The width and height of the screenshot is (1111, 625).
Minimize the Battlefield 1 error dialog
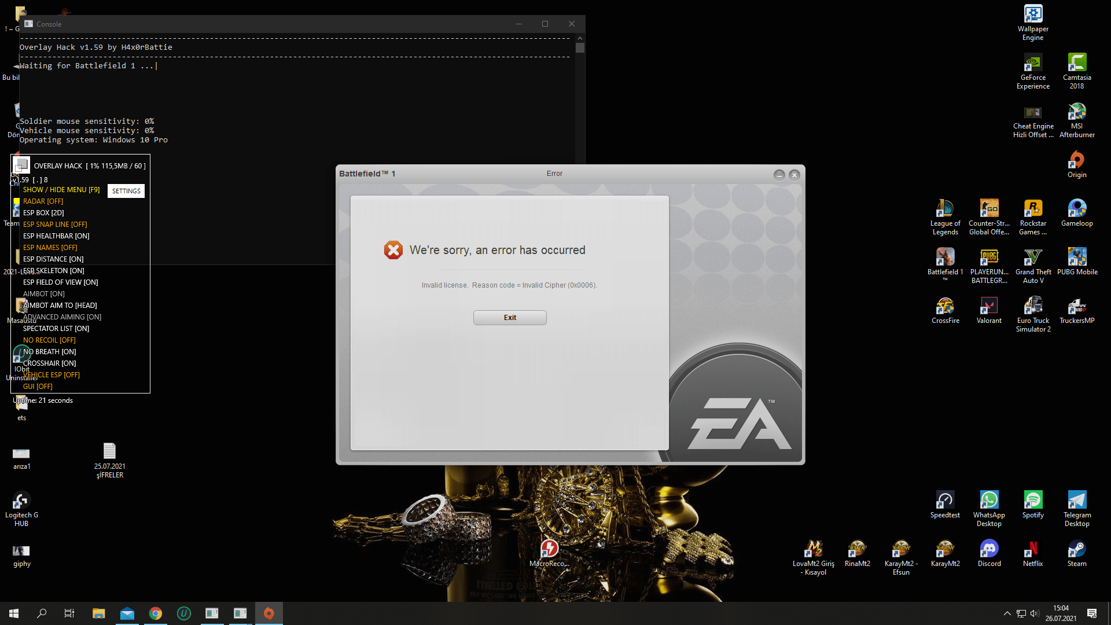(x=779, y=175)
